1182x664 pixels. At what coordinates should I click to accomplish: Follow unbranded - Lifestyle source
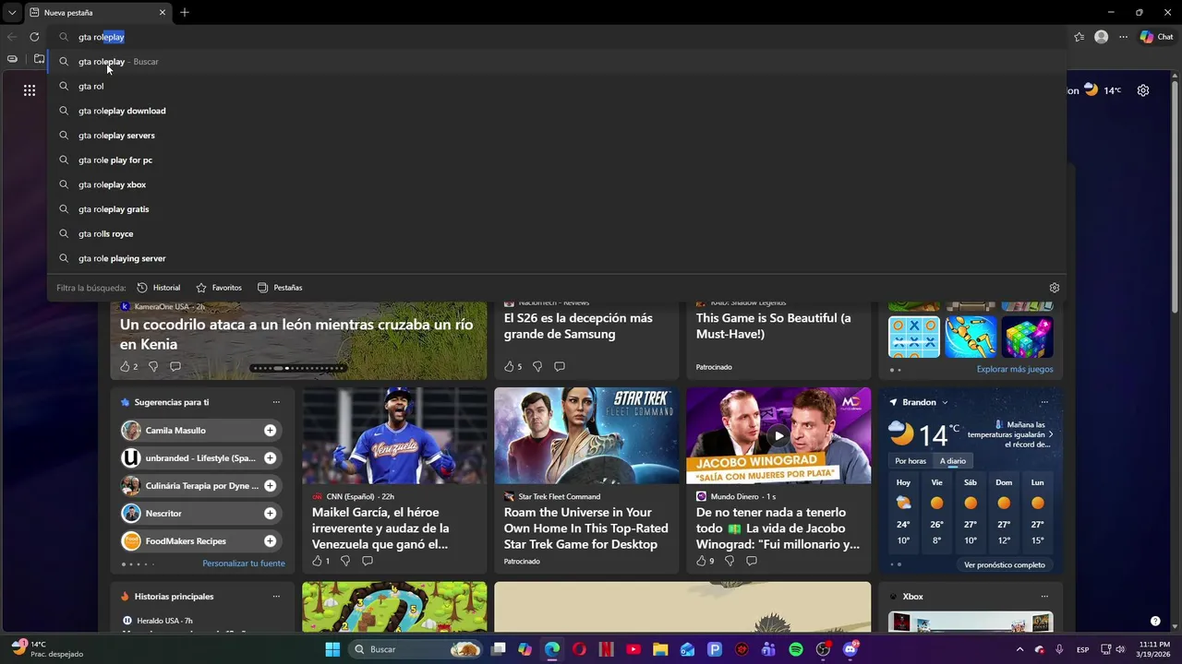pos(270,458)
